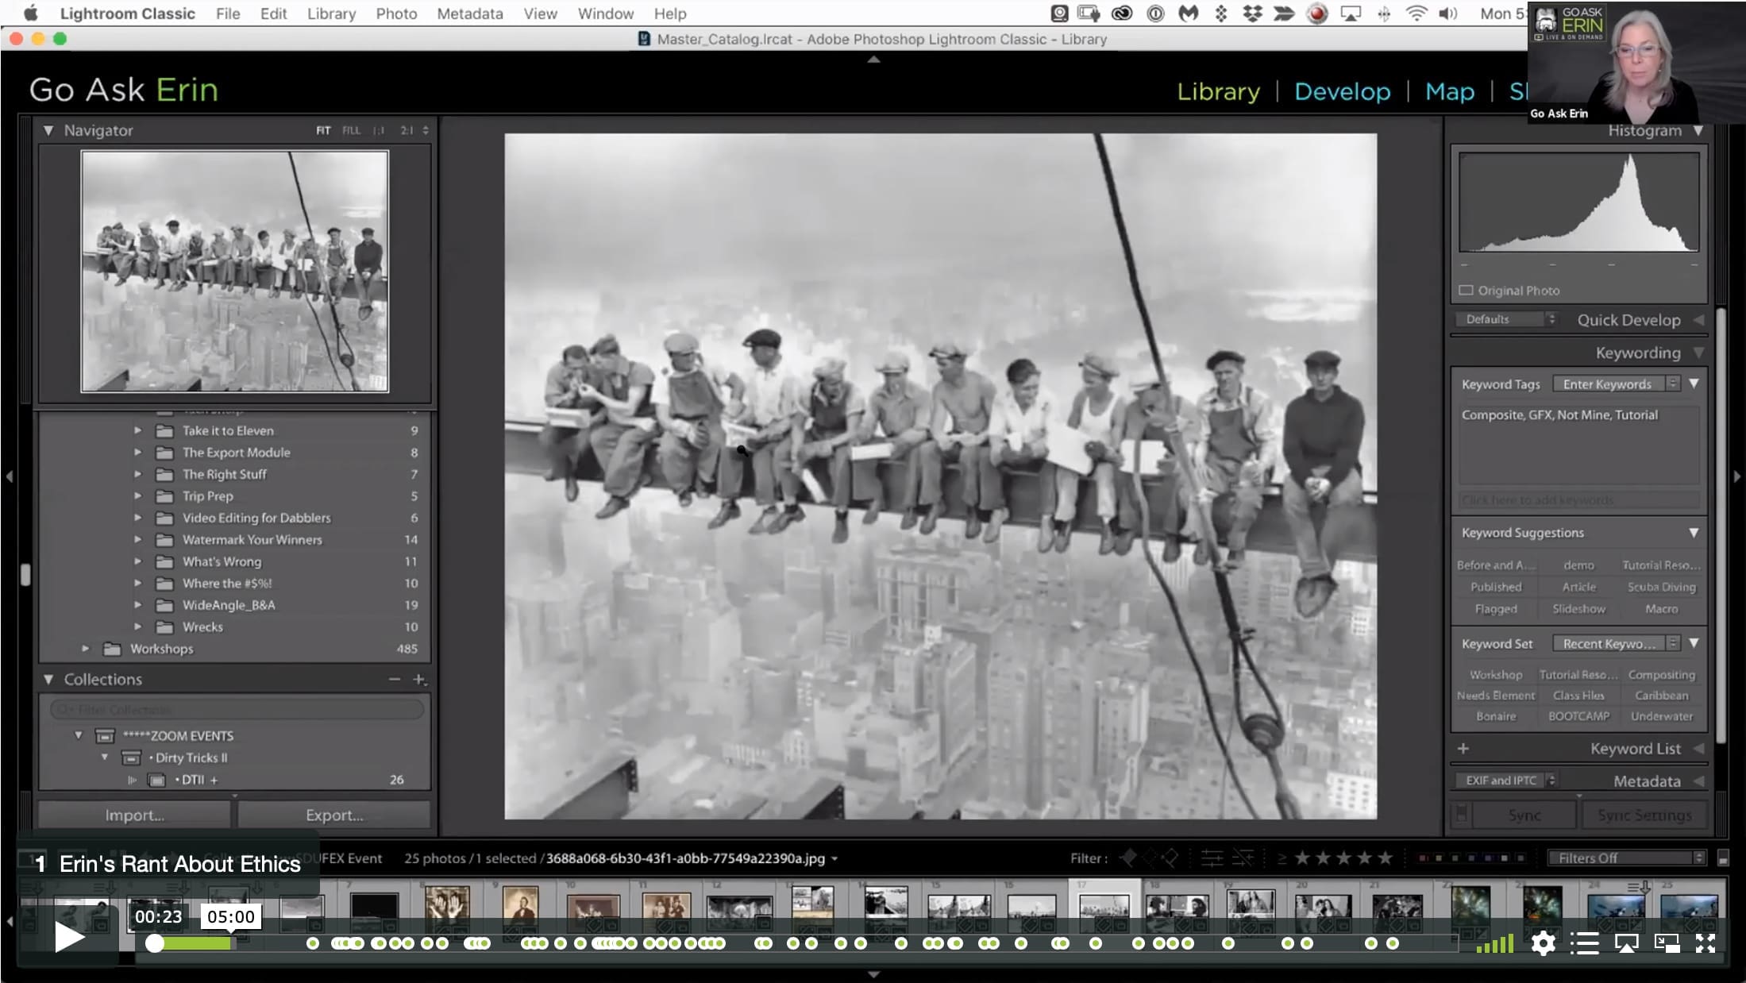This screenshot has height=983, width=1746.
Task: Enable picture-in-picture for the video
Action: pos(1667,943)
